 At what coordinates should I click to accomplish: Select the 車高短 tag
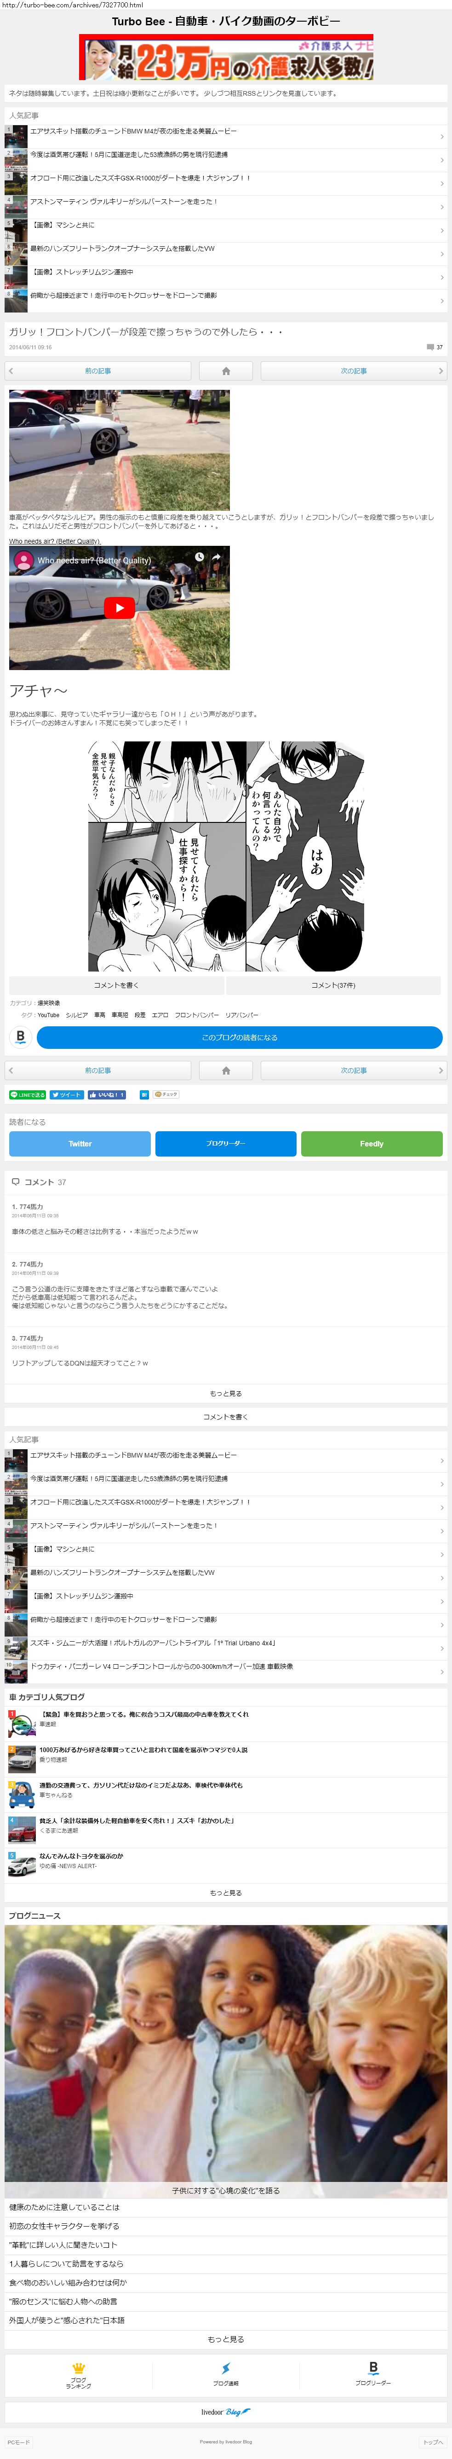[120, 1015]
